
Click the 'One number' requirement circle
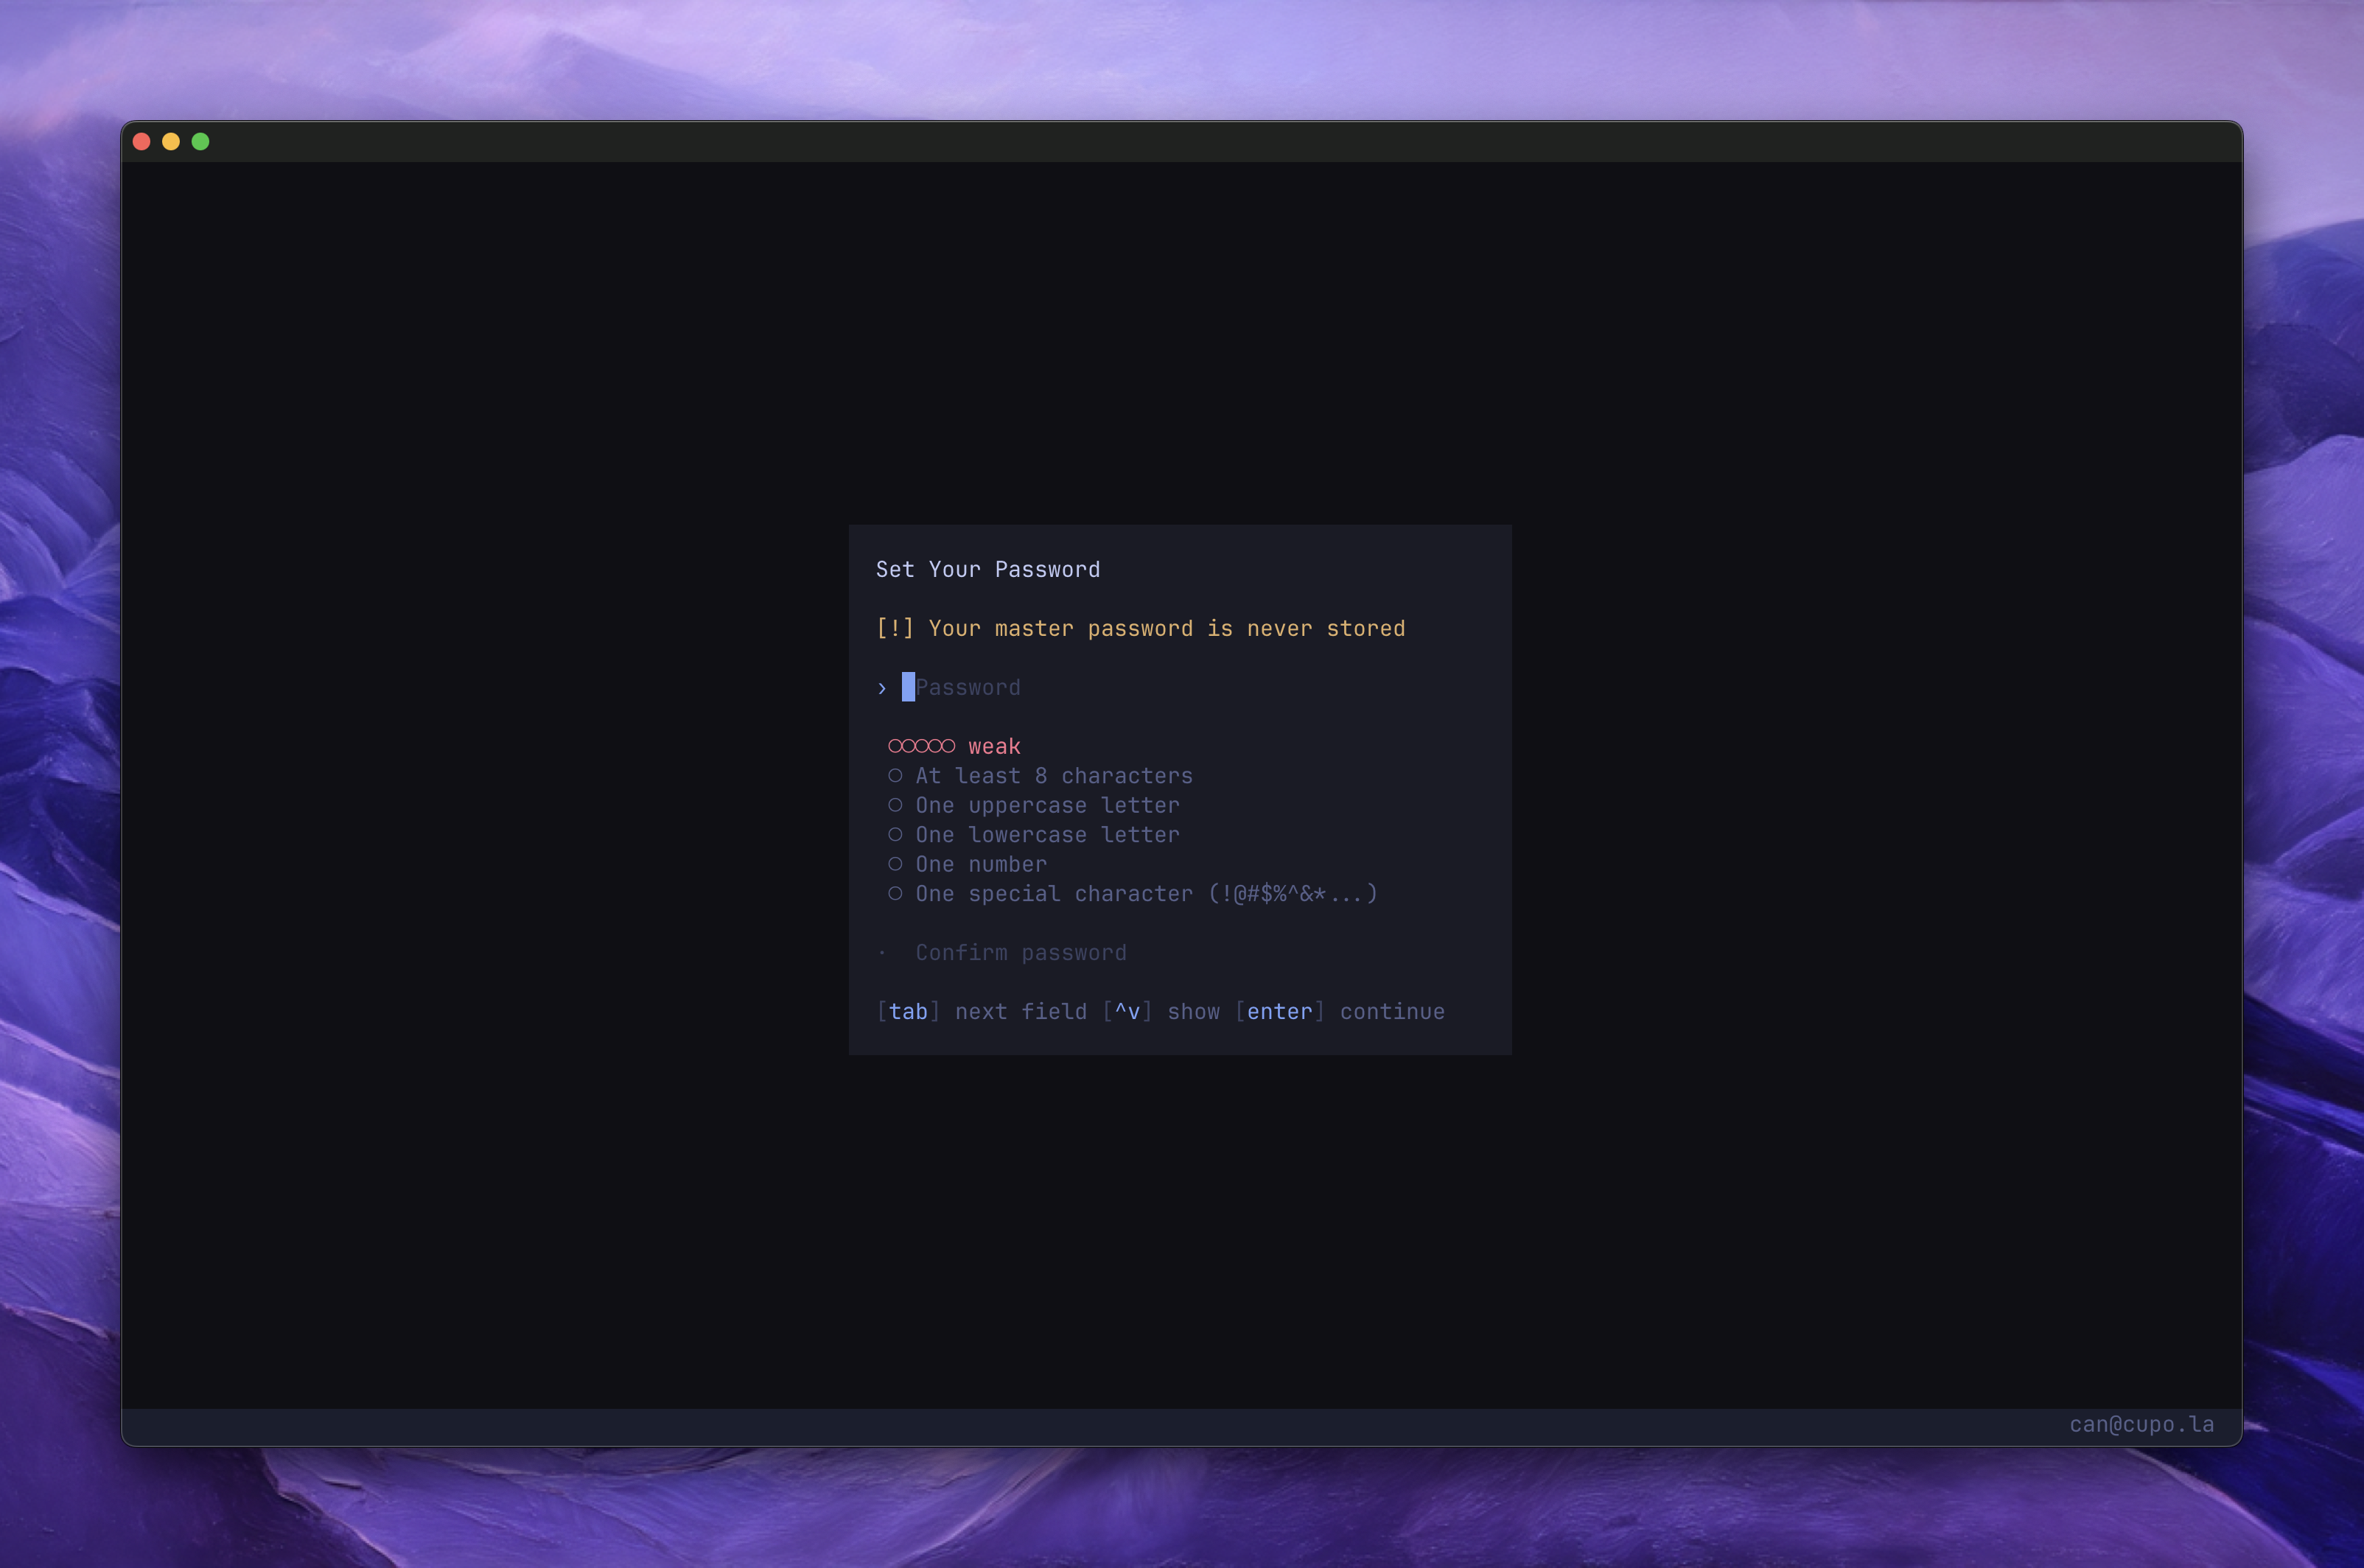[x=895, y=864]
